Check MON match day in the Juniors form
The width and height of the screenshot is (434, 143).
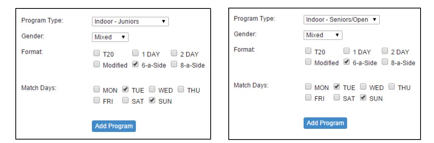pyautogui.click(x=96, y=89)
